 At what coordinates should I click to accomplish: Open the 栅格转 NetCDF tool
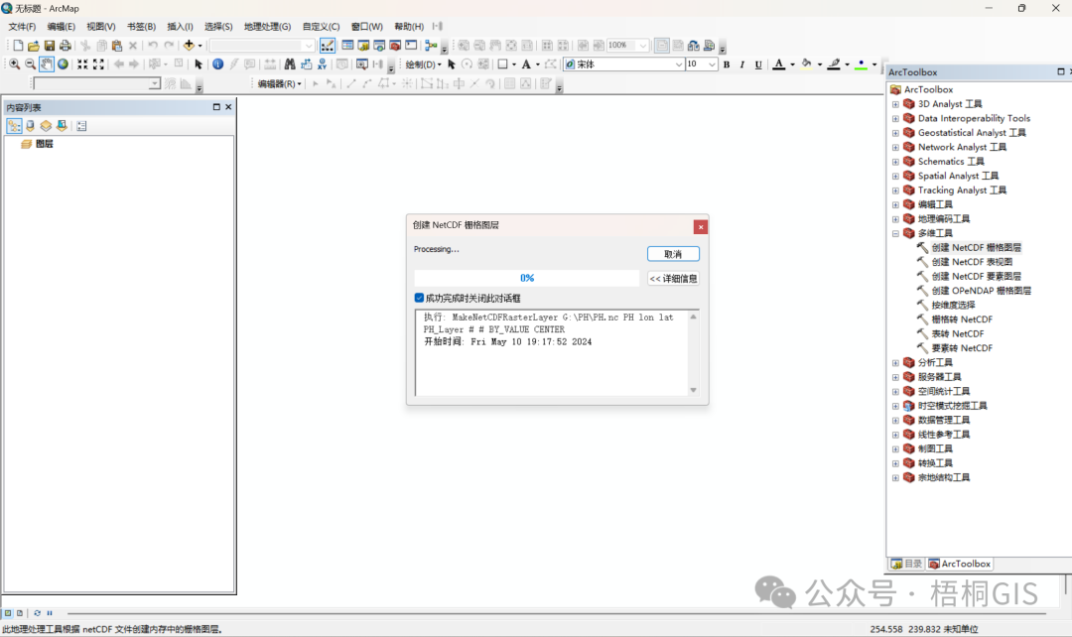962,319
